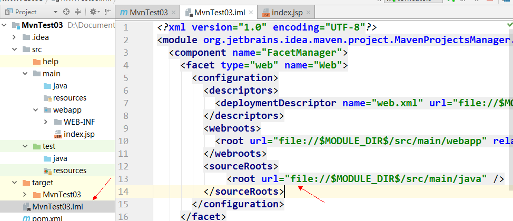The height and width of the screenshot is (221, 513).
Task: Click the opening configuration tag on line 5
Action: [x=235, y=78]
